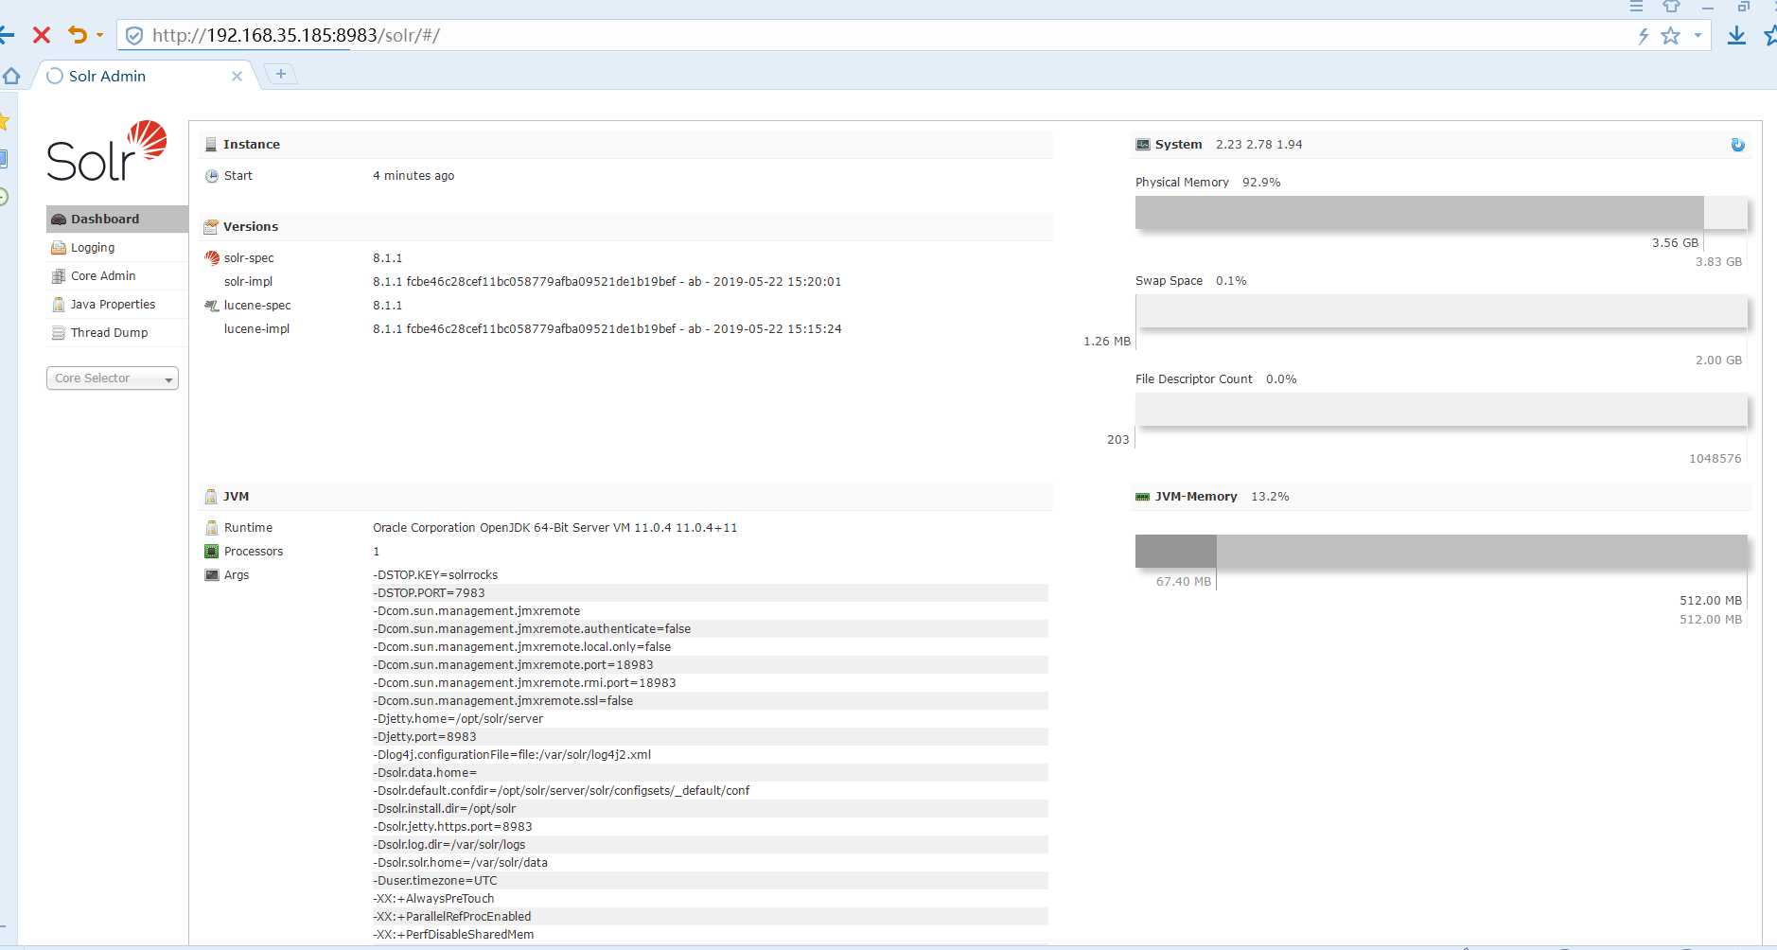This screenshot has width=1777, height=950.
Task: Open the Dashboard menu item
Action: [117, 219]
